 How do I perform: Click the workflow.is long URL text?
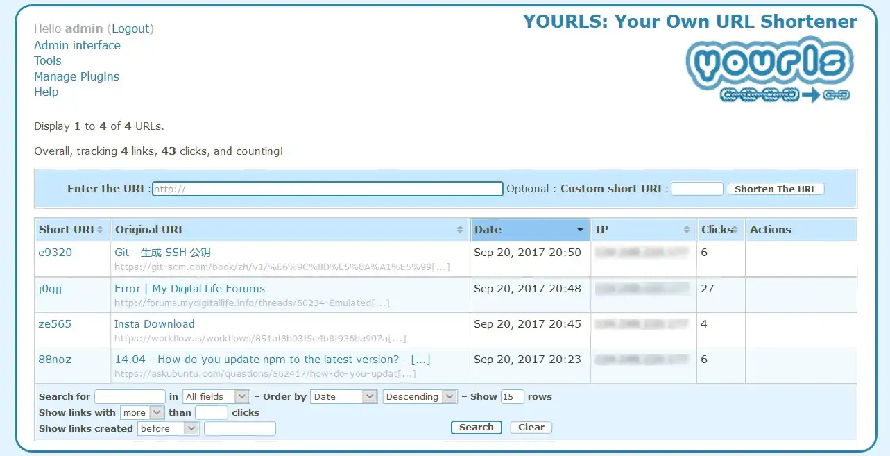[260, 339]
